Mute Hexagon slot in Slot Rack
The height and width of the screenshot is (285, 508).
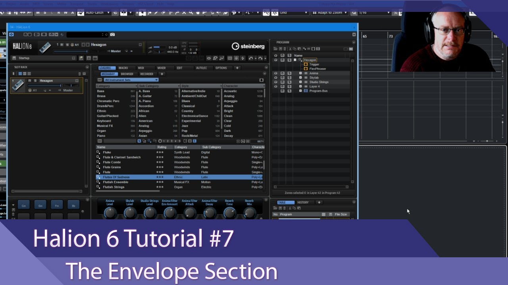[x=29, y=81]
